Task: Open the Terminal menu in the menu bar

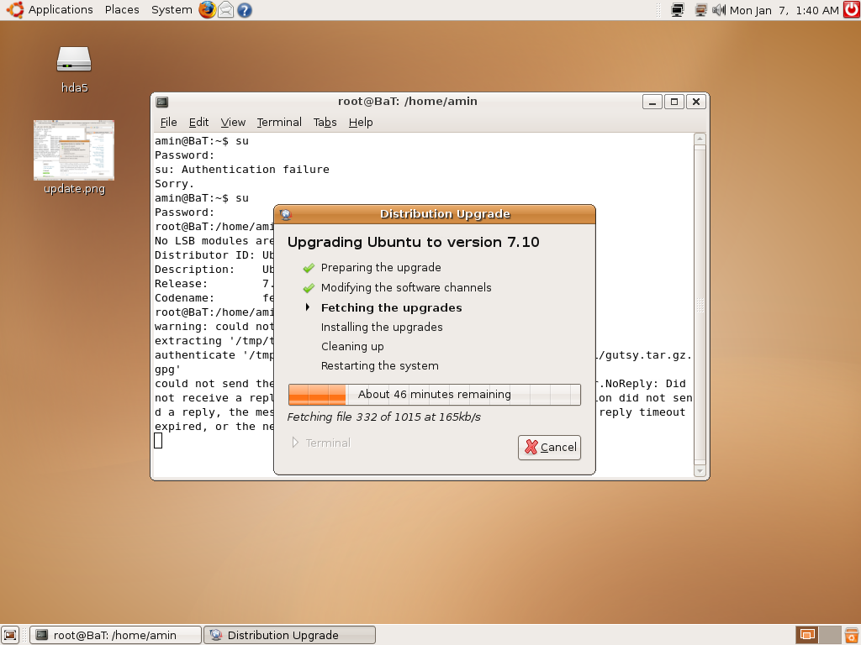Action: pyautogui.click(x=279, y=123)
